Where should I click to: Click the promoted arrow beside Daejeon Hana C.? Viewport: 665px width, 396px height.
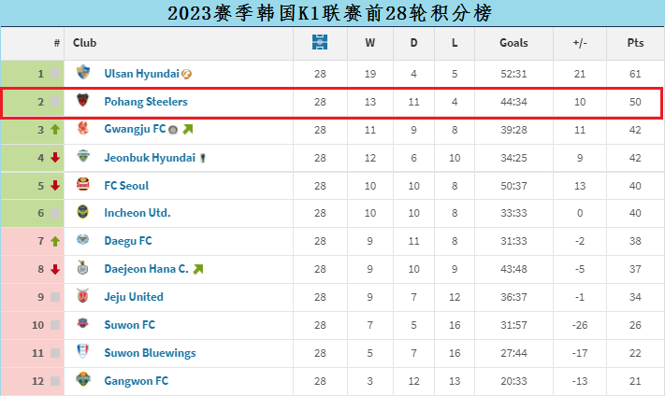[198, 269]
